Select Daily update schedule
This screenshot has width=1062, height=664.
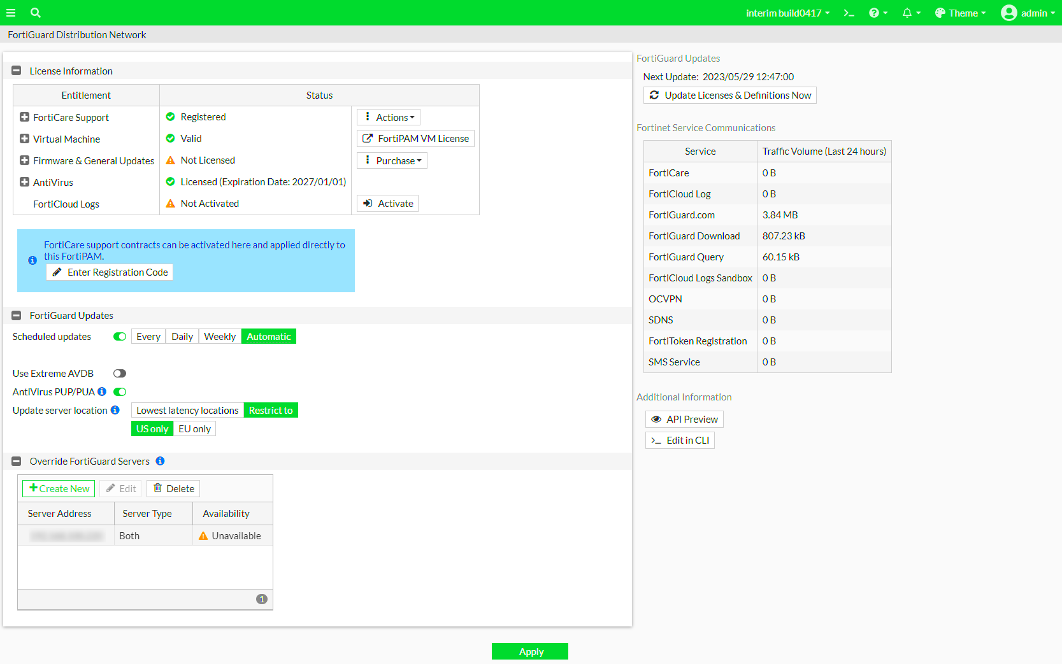[182, 336]
